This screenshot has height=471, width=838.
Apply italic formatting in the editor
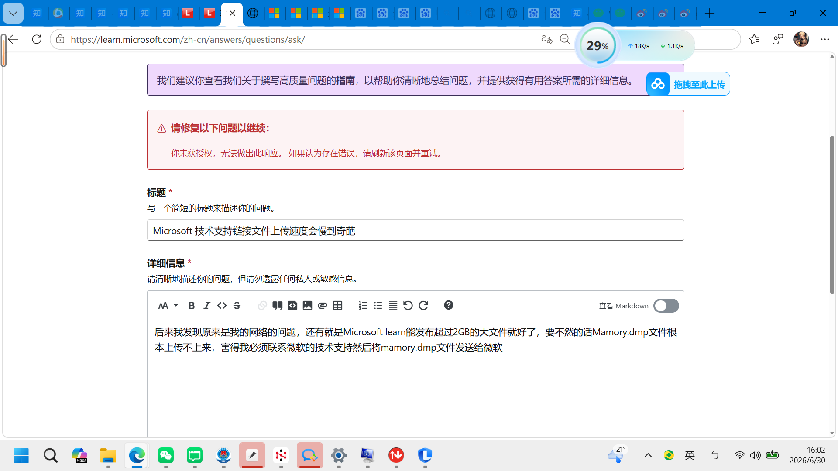pyautogui.click(x=207, y=306)
